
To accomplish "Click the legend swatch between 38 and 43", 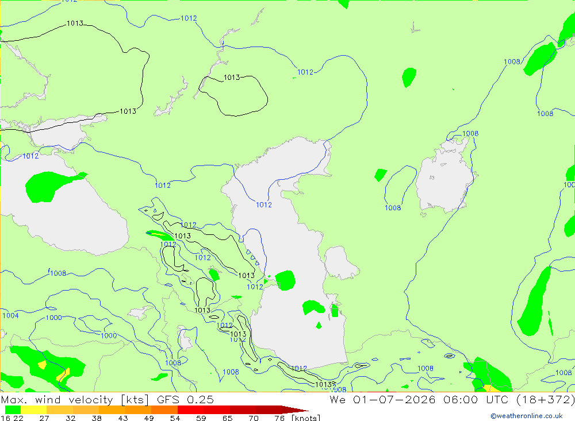I will click(112, 410).
